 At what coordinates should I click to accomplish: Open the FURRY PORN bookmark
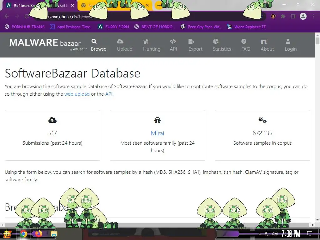[x=113, y=27]
